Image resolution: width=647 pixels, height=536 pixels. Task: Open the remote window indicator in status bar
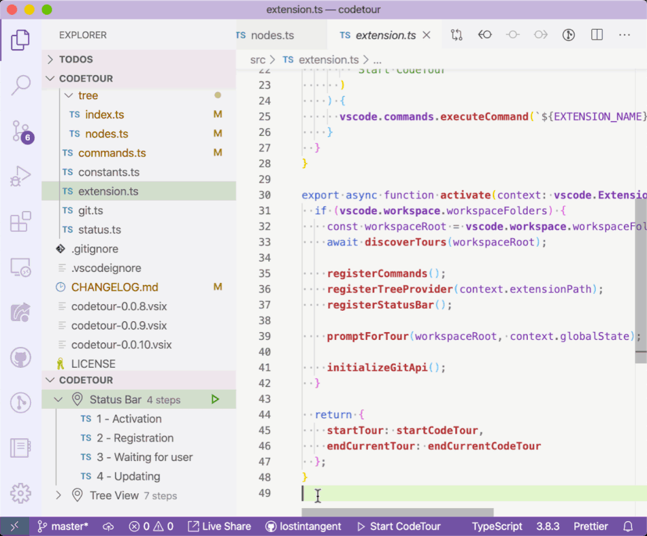tap(14, 526)
